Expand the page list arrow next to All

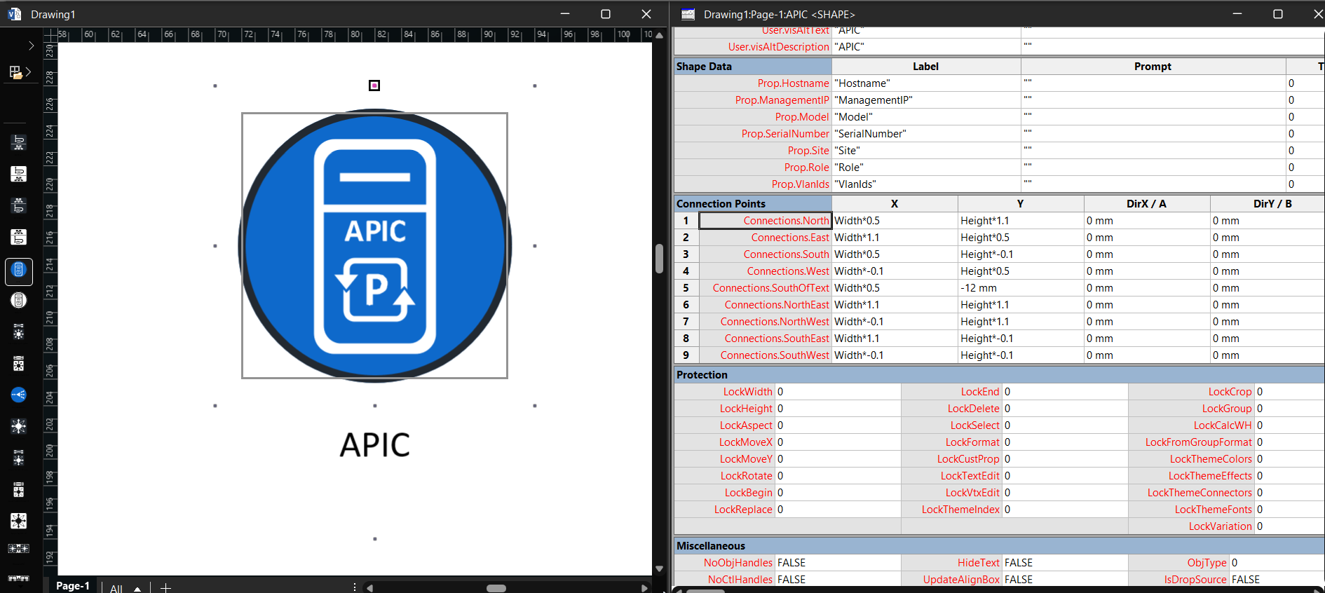pos(137,589)
